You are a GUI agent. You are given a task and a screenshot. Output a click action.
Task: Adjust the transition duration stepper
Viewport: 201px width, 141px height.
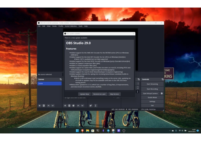pyautogui.click(x=138, y=88)
